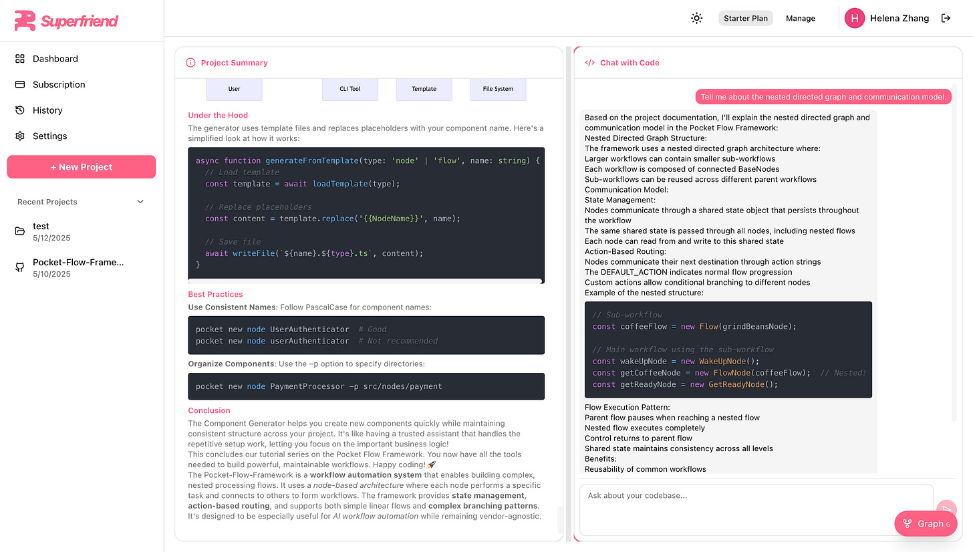Click the user message about nested directed graph

(x=824, y=97)
